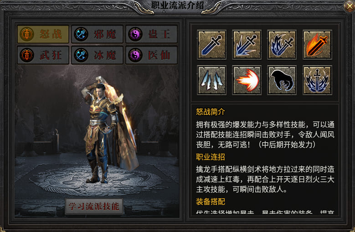Screen dimensions: 355x232
Task: Click the 怒战简介 heading
Action: click(211, 112)
